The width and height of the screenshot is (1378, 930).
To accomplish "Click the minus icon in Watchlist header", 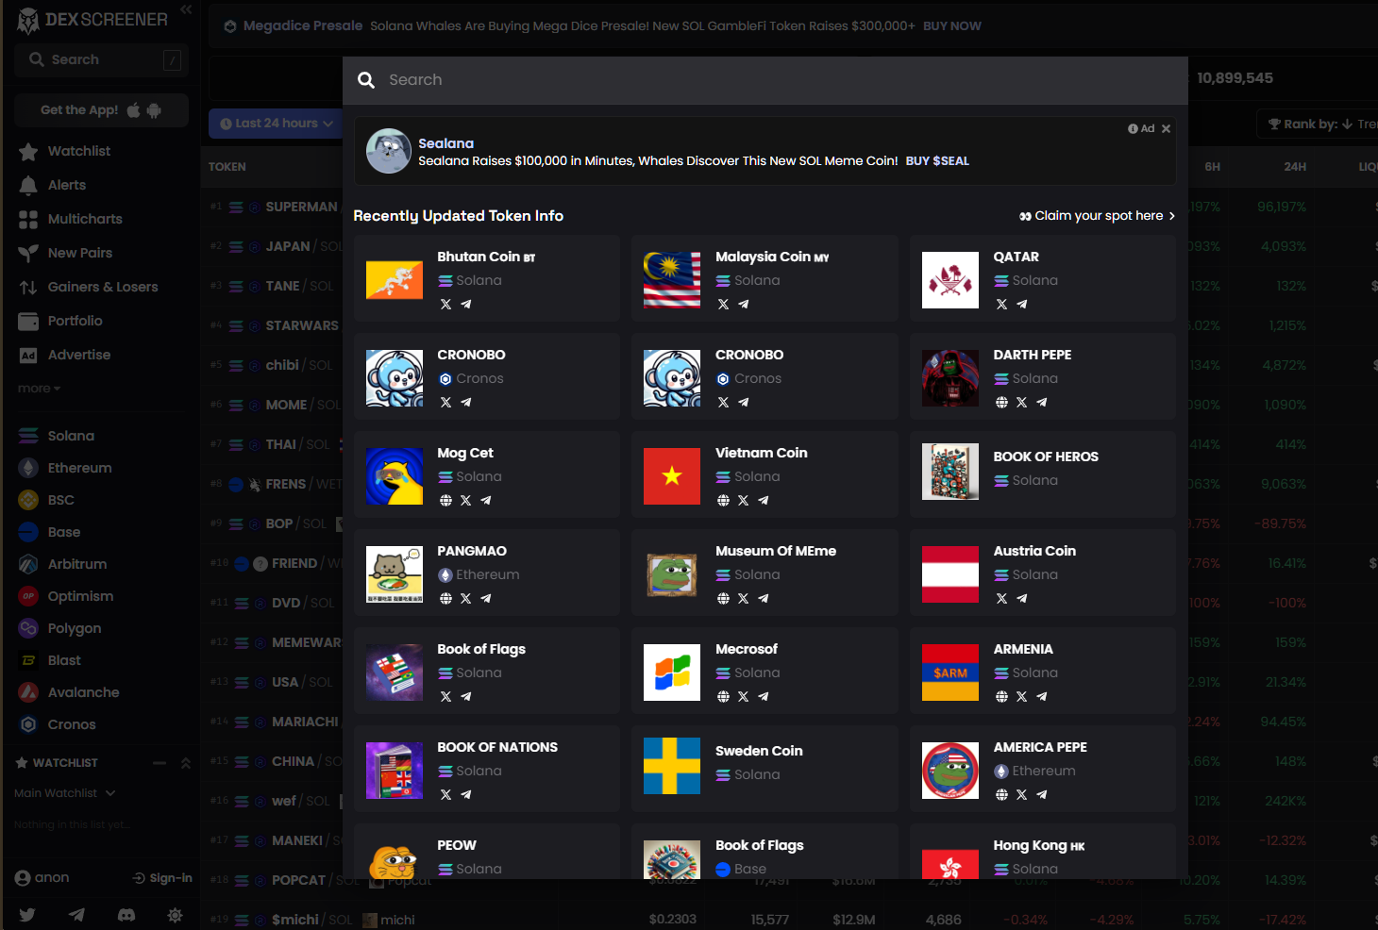I will [160, 763].
